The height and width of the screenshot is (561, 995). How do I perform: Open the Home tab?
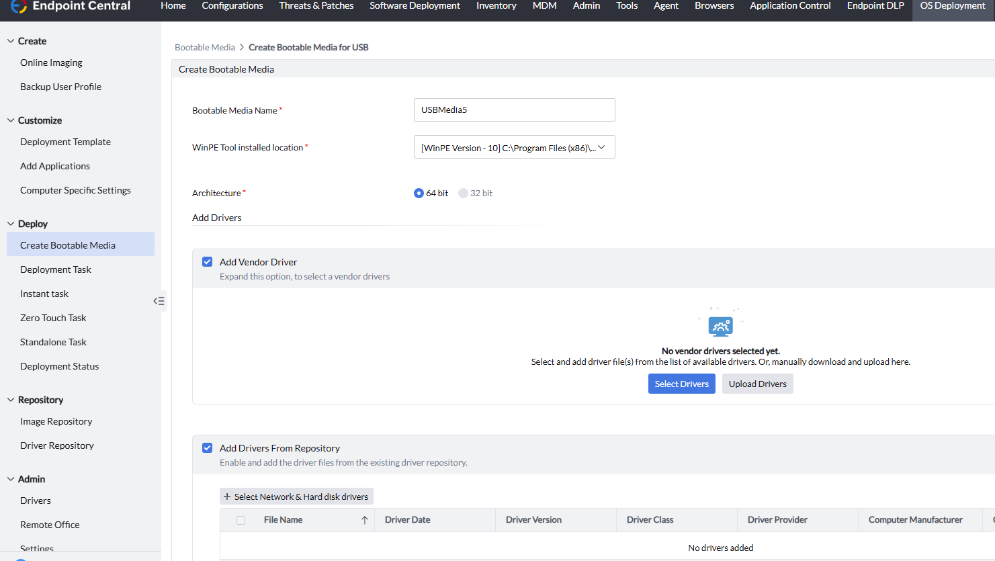(173, 5)
